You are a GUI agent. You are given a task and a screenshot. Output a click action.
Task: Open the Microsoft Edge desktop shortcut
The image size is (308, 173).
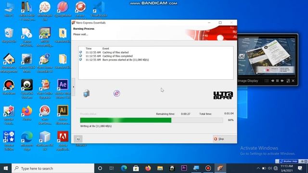tap(27, 141)
